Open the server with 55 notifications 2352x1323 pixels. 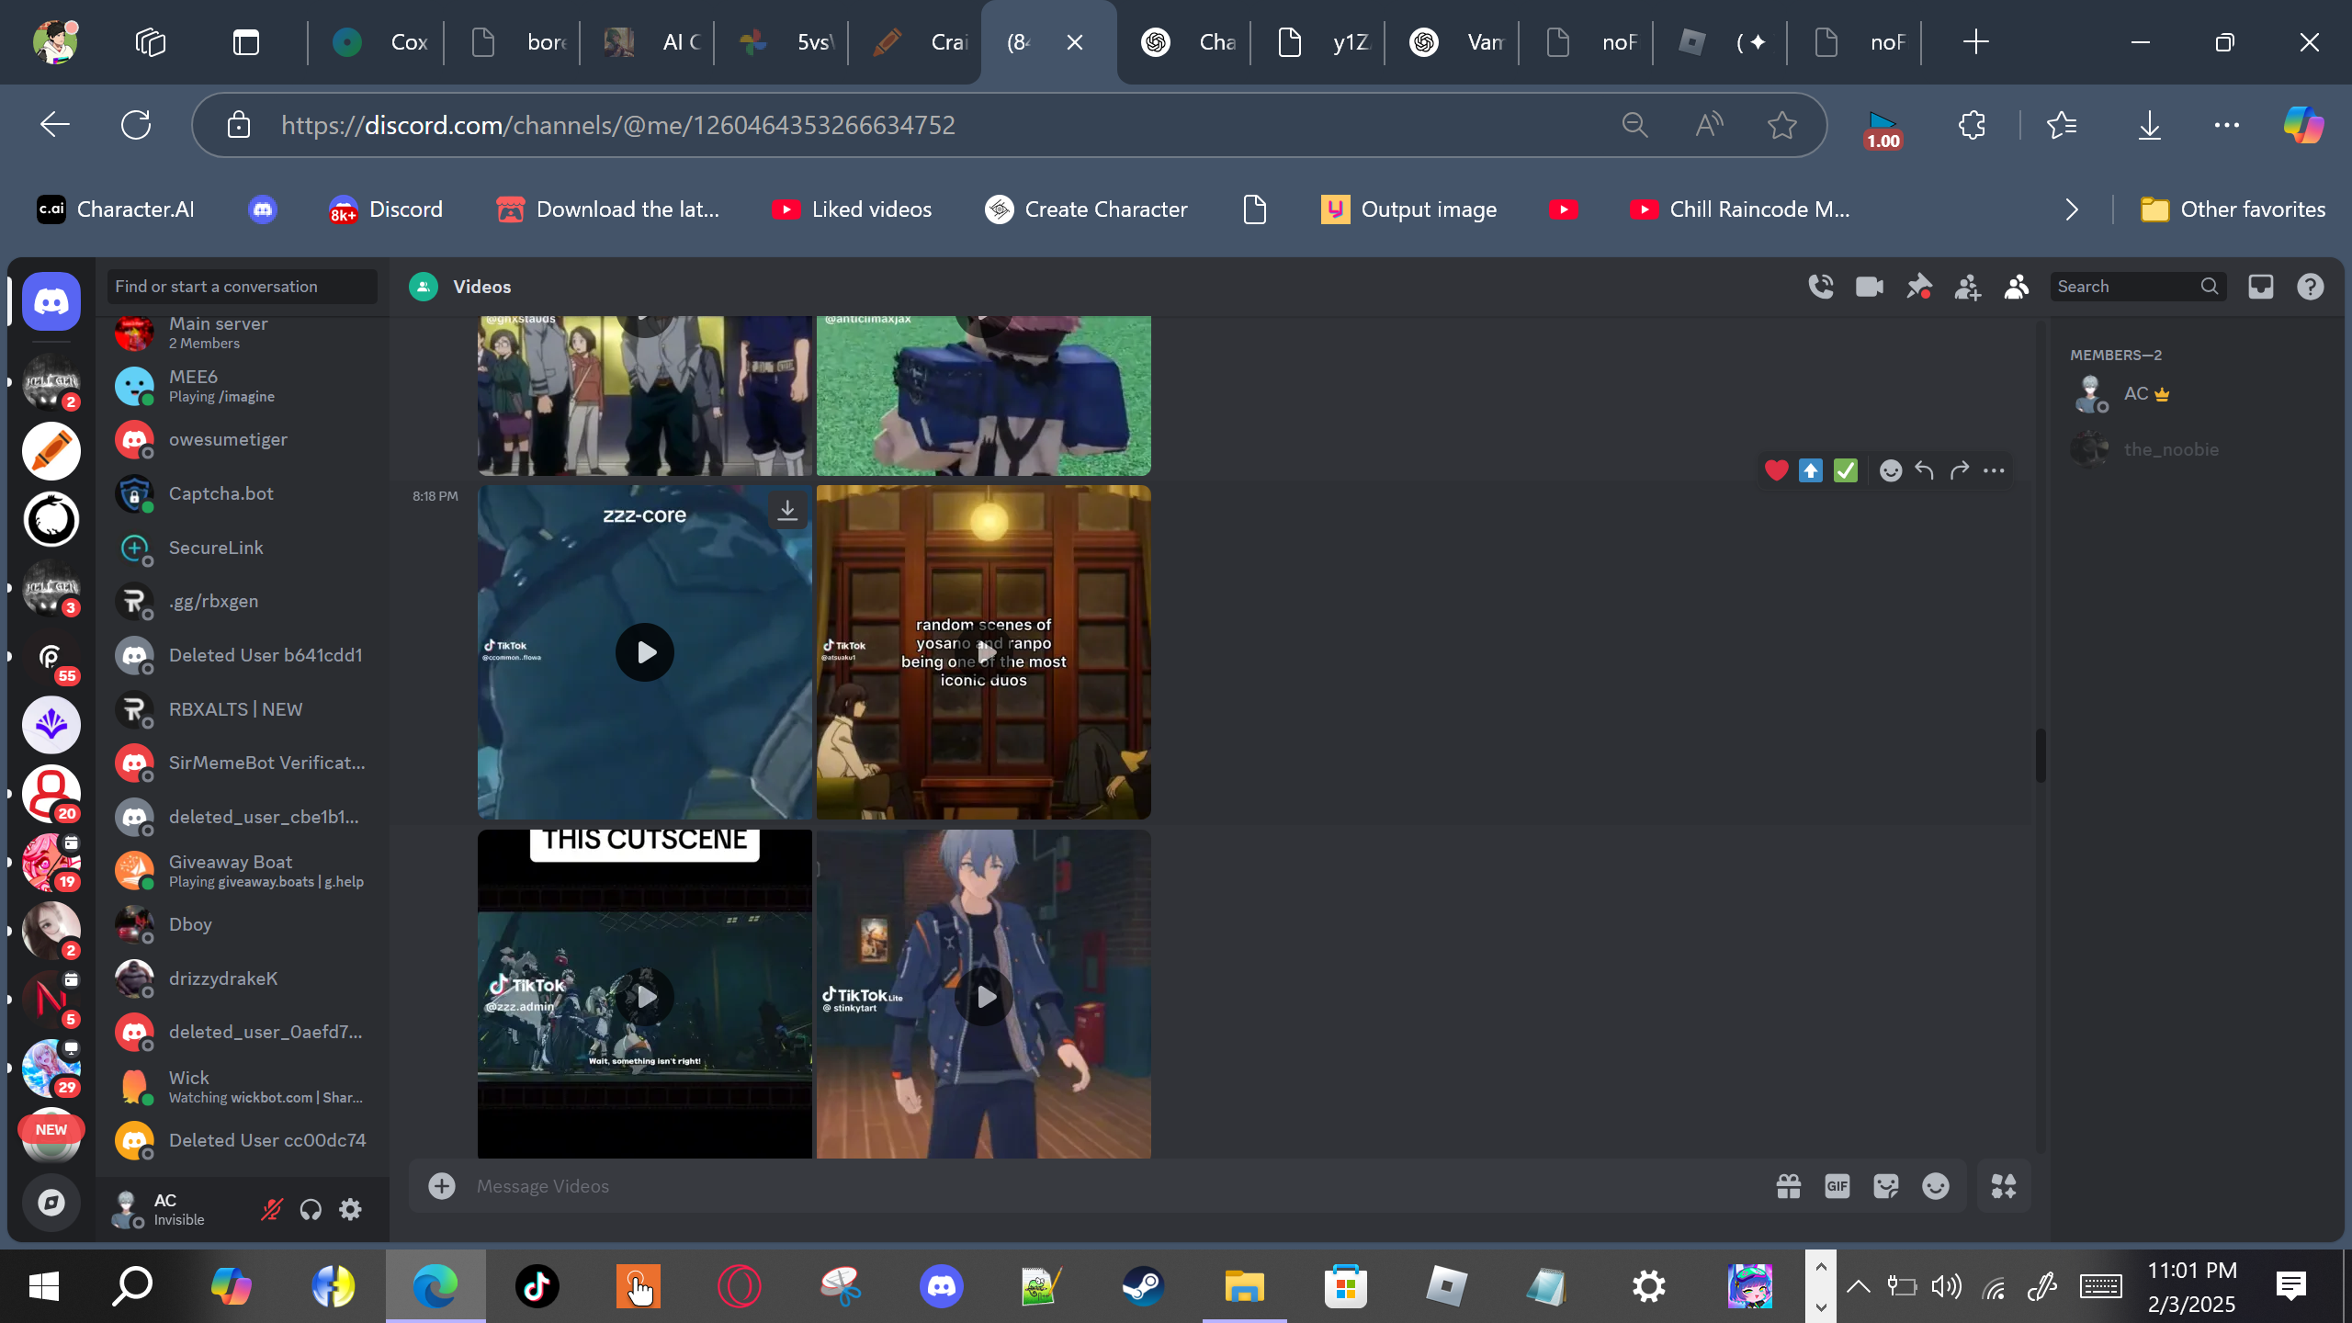click(x=51, y=657)
